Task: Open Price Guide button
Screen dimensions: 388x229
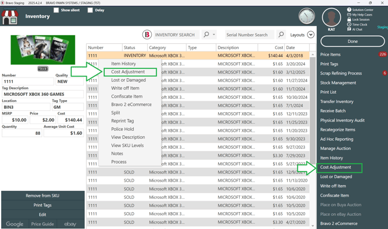Action: tap(42, 224)
